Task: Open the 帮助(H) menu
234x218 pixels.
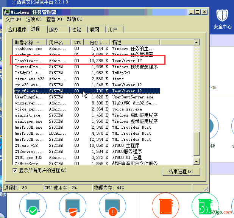Action: tap(74, 19)
